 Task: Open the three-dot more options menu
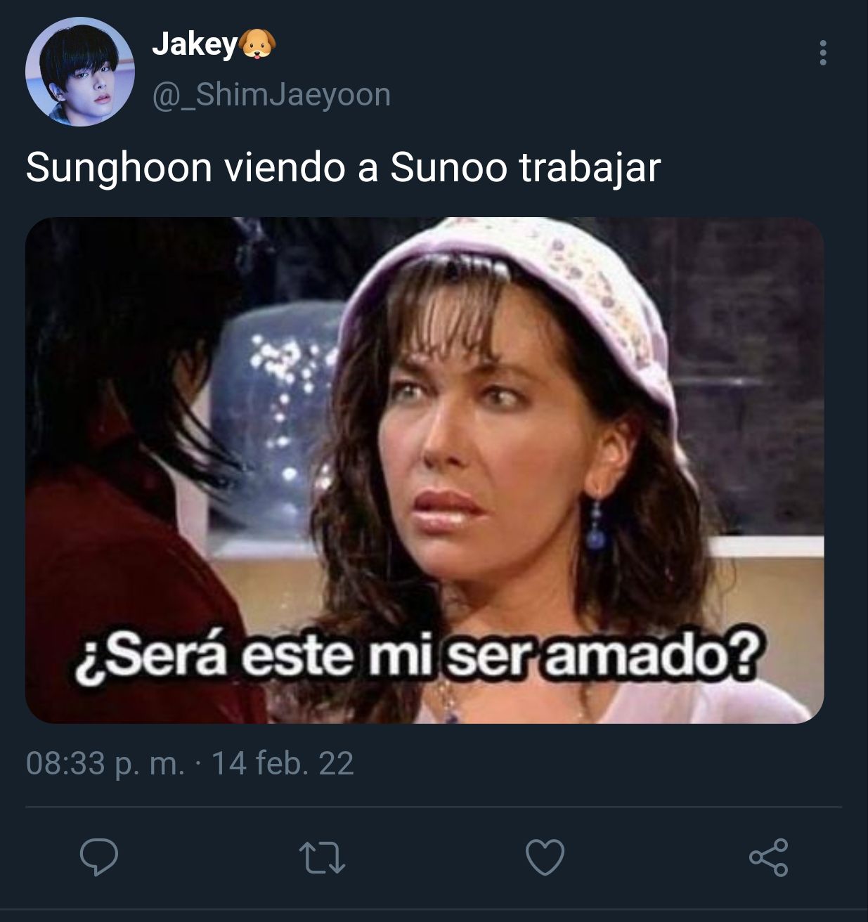click(822, 53)
